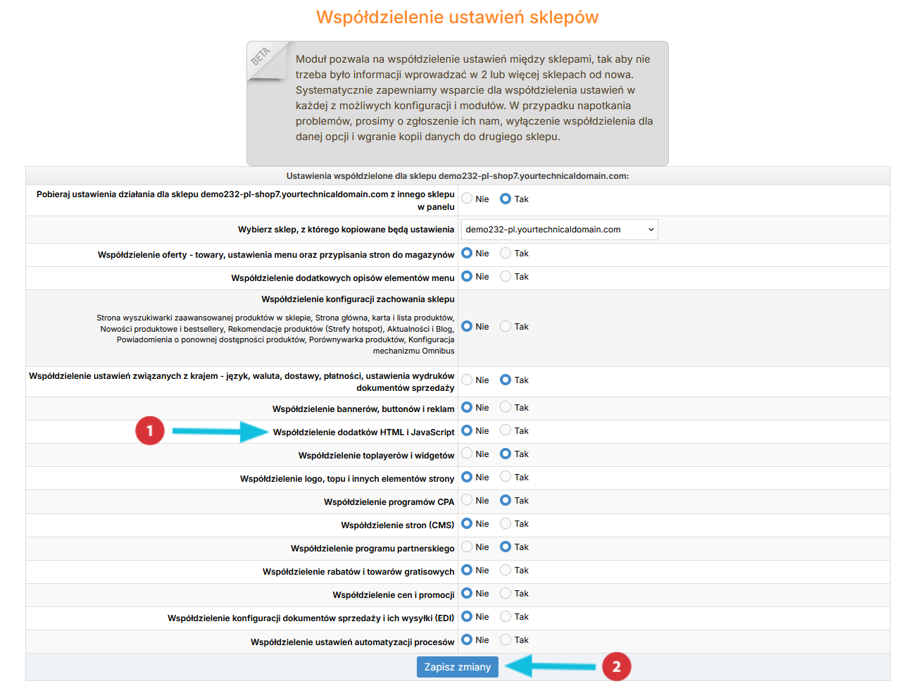Pick Tak for ustawień związanych z krajem

[506, 380]
